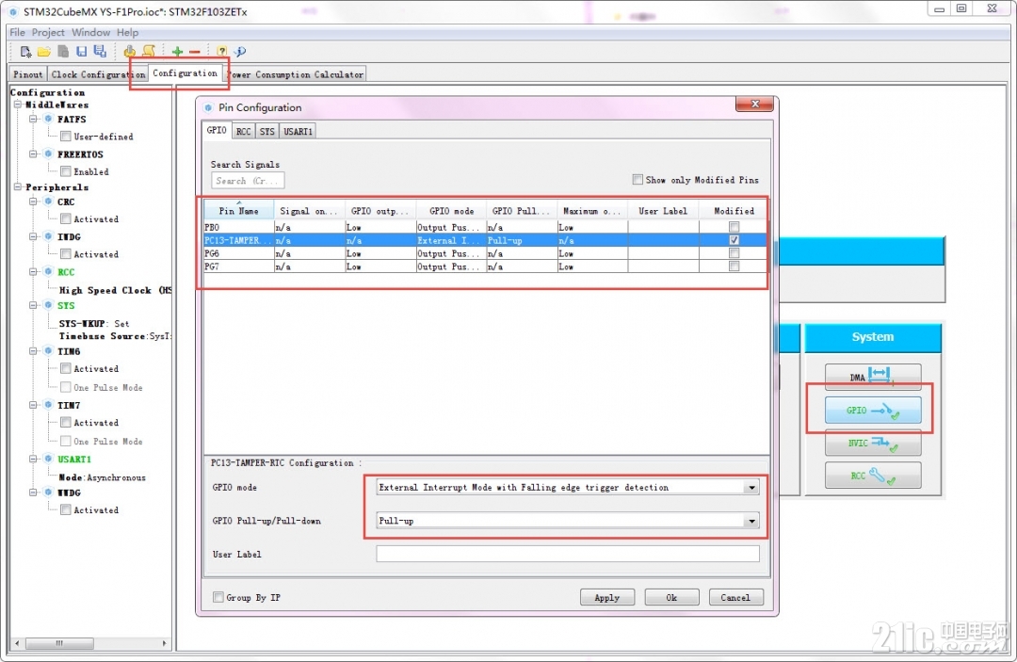The height and width of the screenshot is (662, 1017).
Task: Activate CRC with its checkbox
Action: [x=66, y=218]
